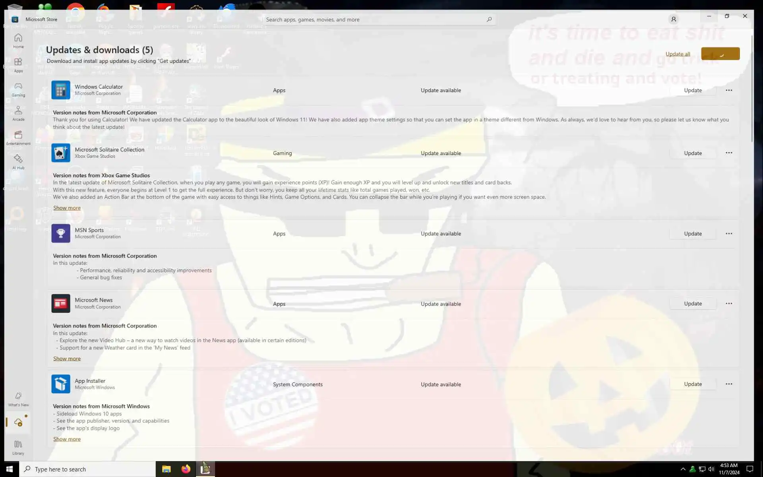Open more options for Microsoft Solitaire Collection

tap(728, 153)
